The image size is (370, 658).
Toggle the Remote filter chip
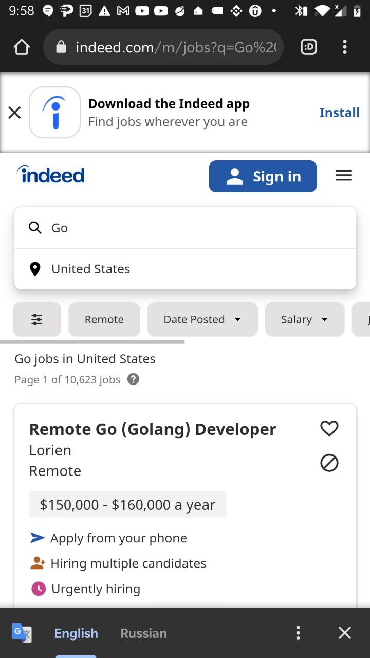pos(104,319)
